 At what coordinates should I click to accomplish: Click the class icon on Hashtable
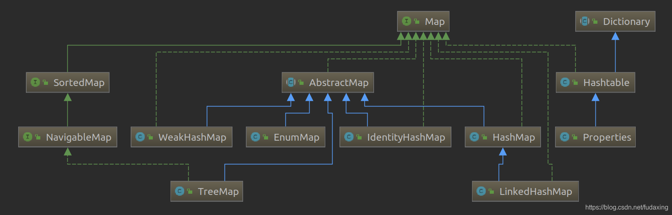click(565, 82)
